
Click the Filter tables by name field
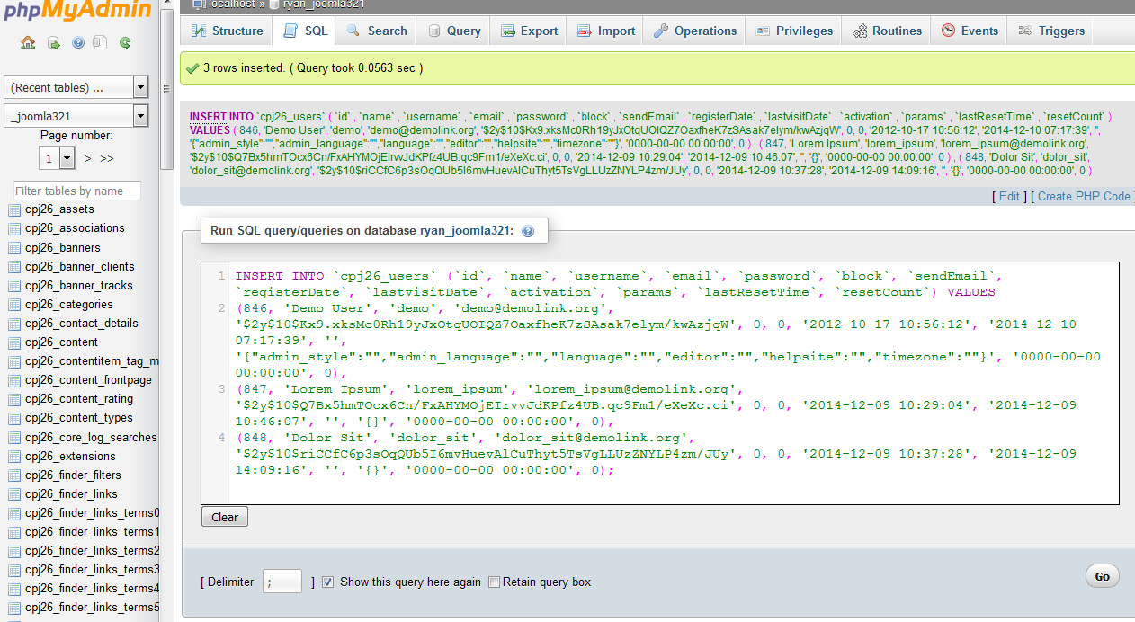[76, 191]
